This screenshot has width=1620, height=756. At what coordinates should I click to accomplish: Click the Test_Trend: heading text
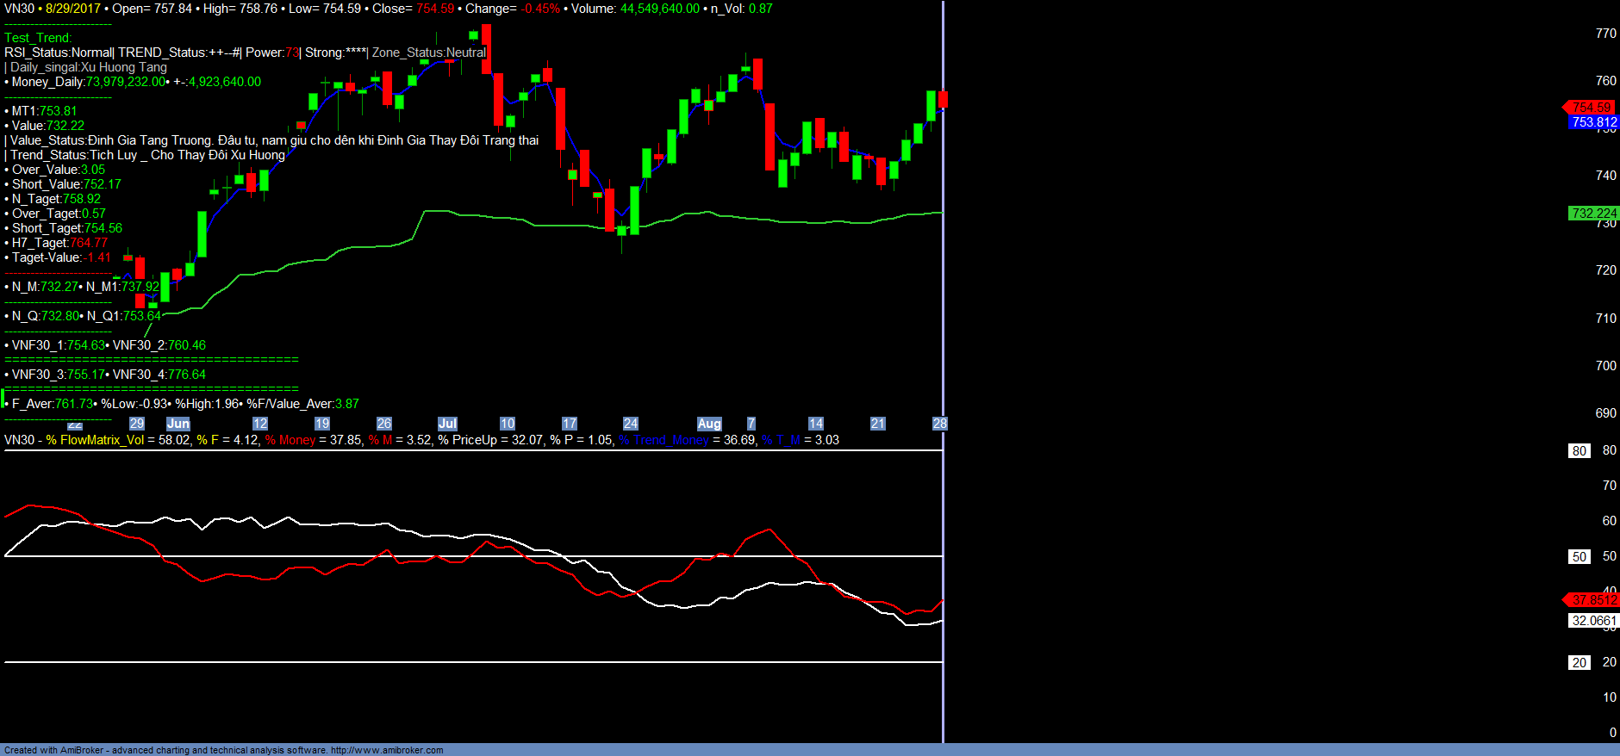[38, 38]
